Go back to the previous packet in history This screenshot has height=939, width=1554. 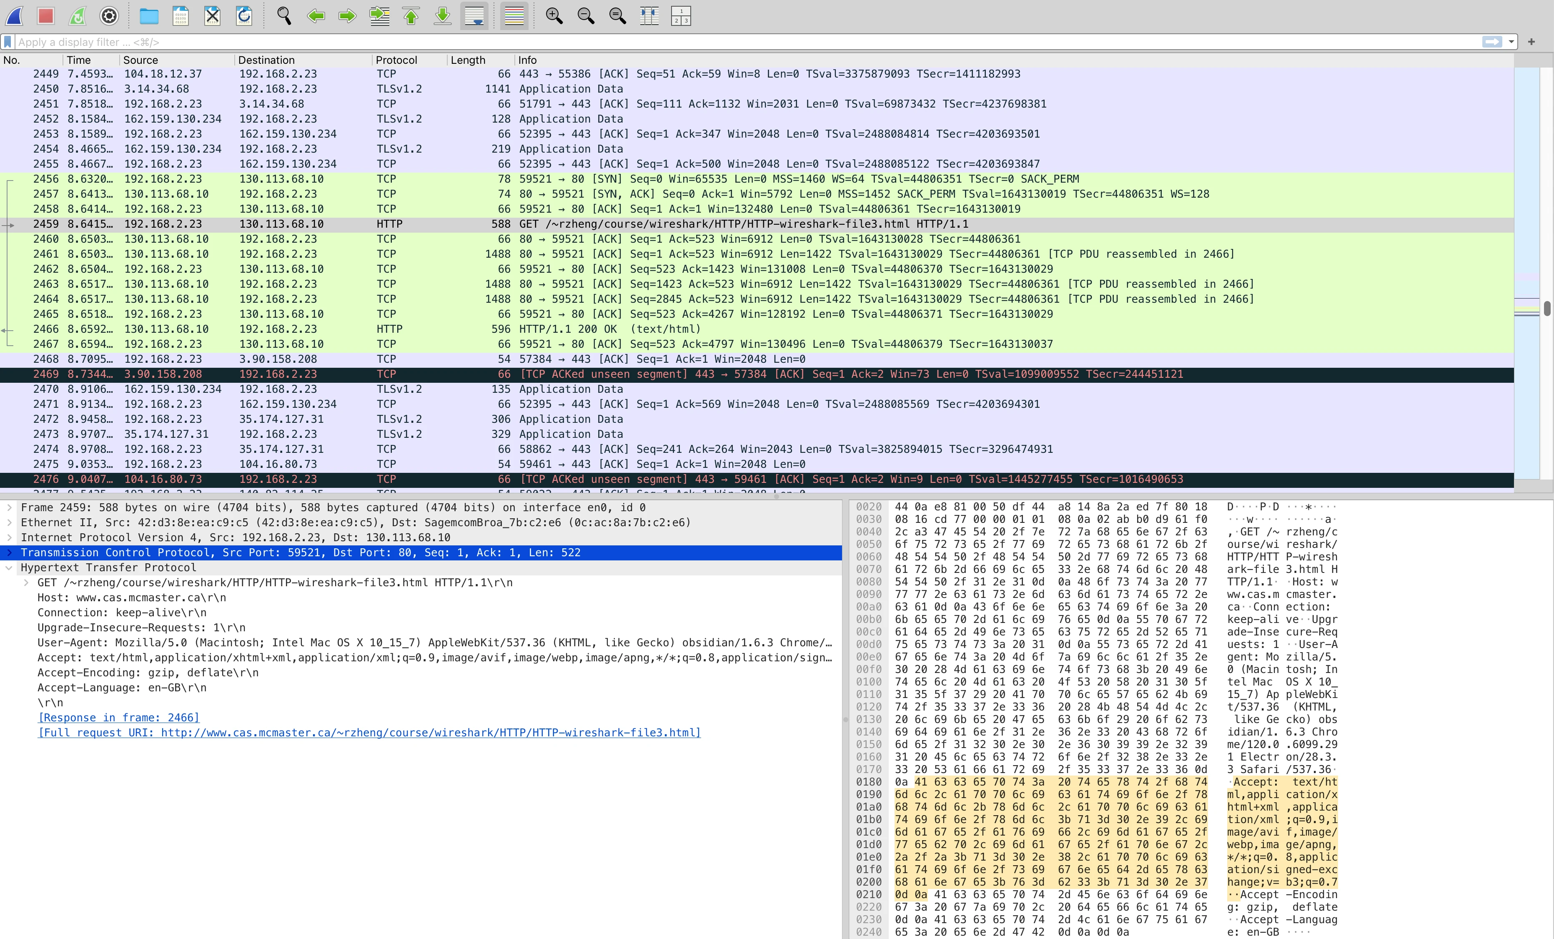[x=316, y=16]
